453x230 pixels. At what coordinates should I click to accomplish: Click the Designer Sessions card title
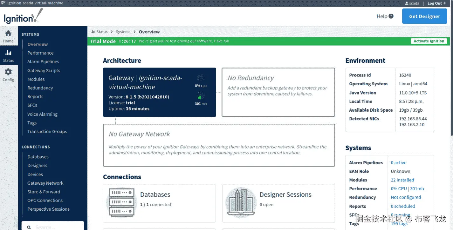click(285, 194)
